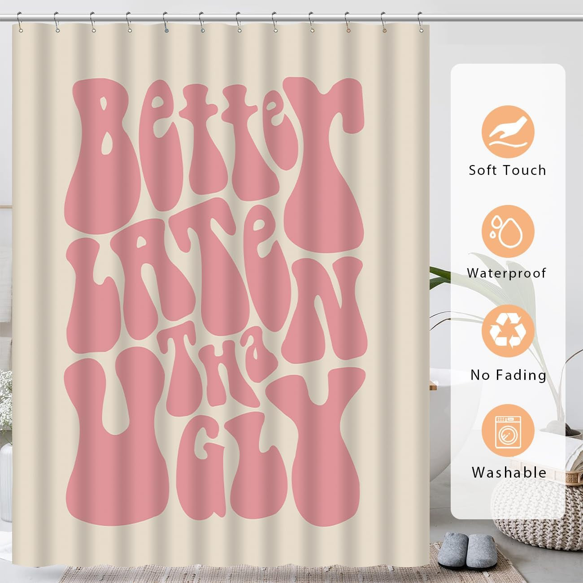Click the 'Soft Touch' label

tap(508, 170)
